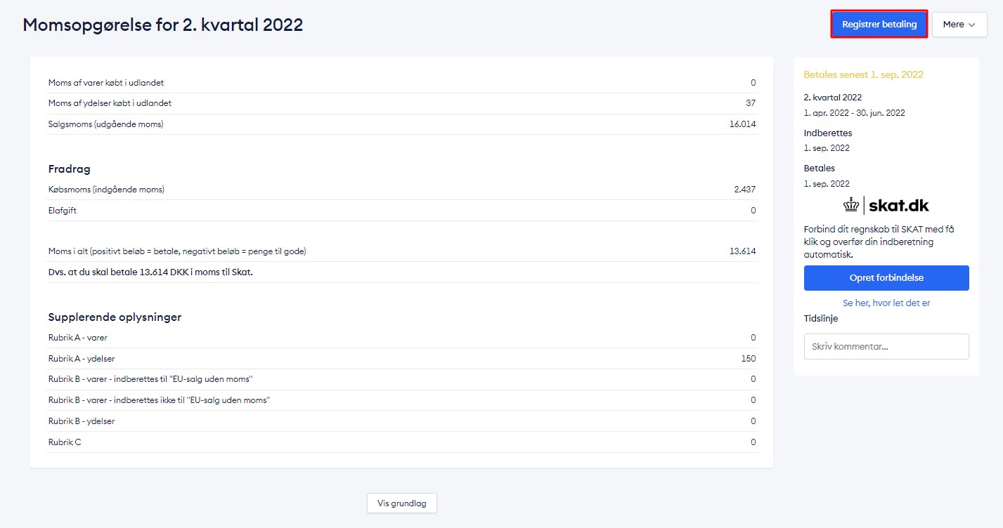Click the Moms i alt row label
Viewport: 1003px width, 528px height.
(177, 251)
